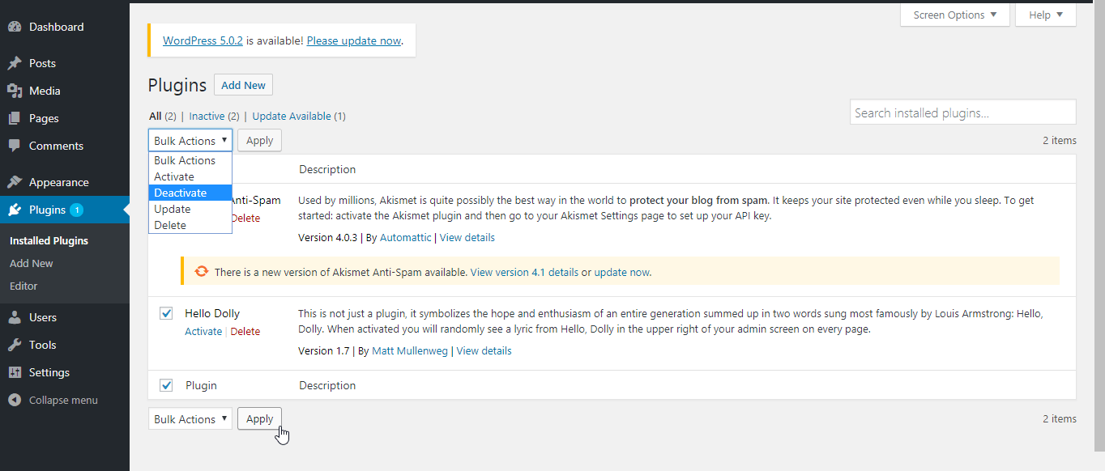Click the Akismet update now link
Viewport: 1105px width, 471px height.
[622, 273]
